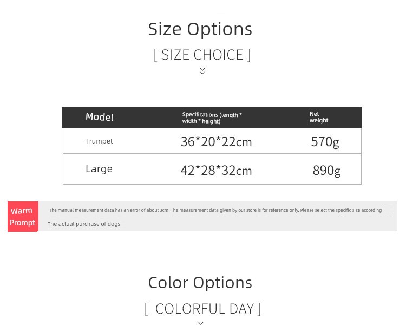Select the Color Options heading
This screenshot has height=325, width=406.
[200, 283]
